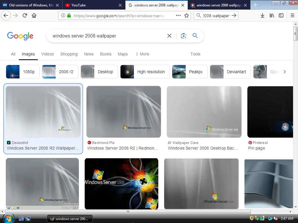Select the Videos results tab
298x223 pixels.
[x=47, y=54]
